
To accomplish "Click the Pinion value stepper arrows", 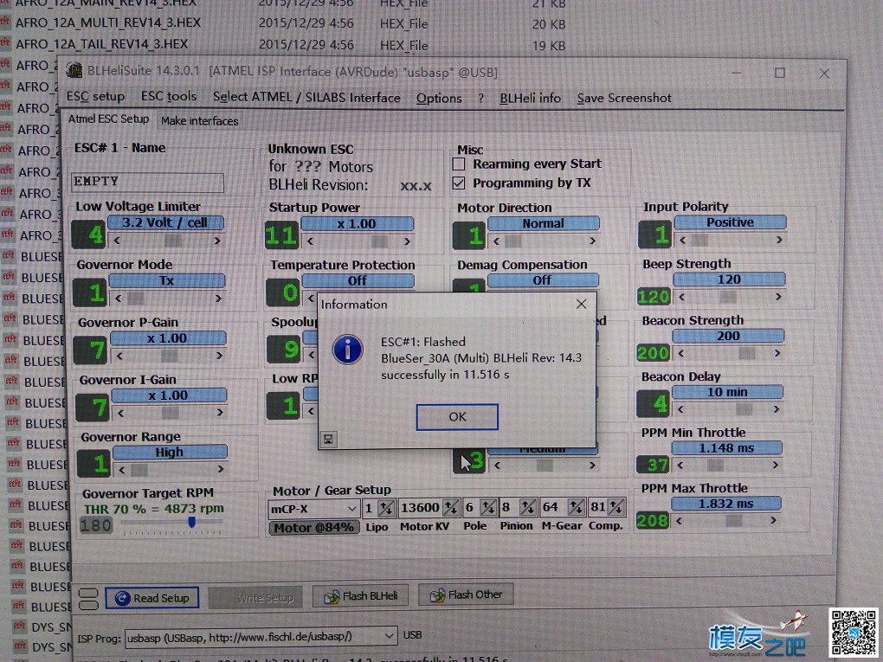I will click(528, 508).
